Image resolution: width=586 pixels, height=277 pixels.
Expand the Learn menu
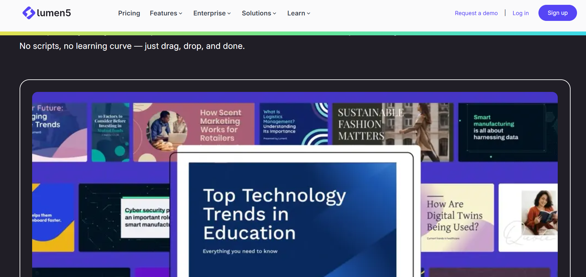click(x=299, y=13)
